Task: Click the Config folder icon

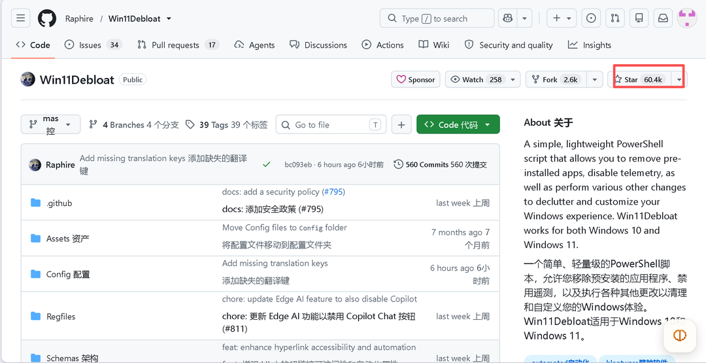Action: tap(35, 274)
